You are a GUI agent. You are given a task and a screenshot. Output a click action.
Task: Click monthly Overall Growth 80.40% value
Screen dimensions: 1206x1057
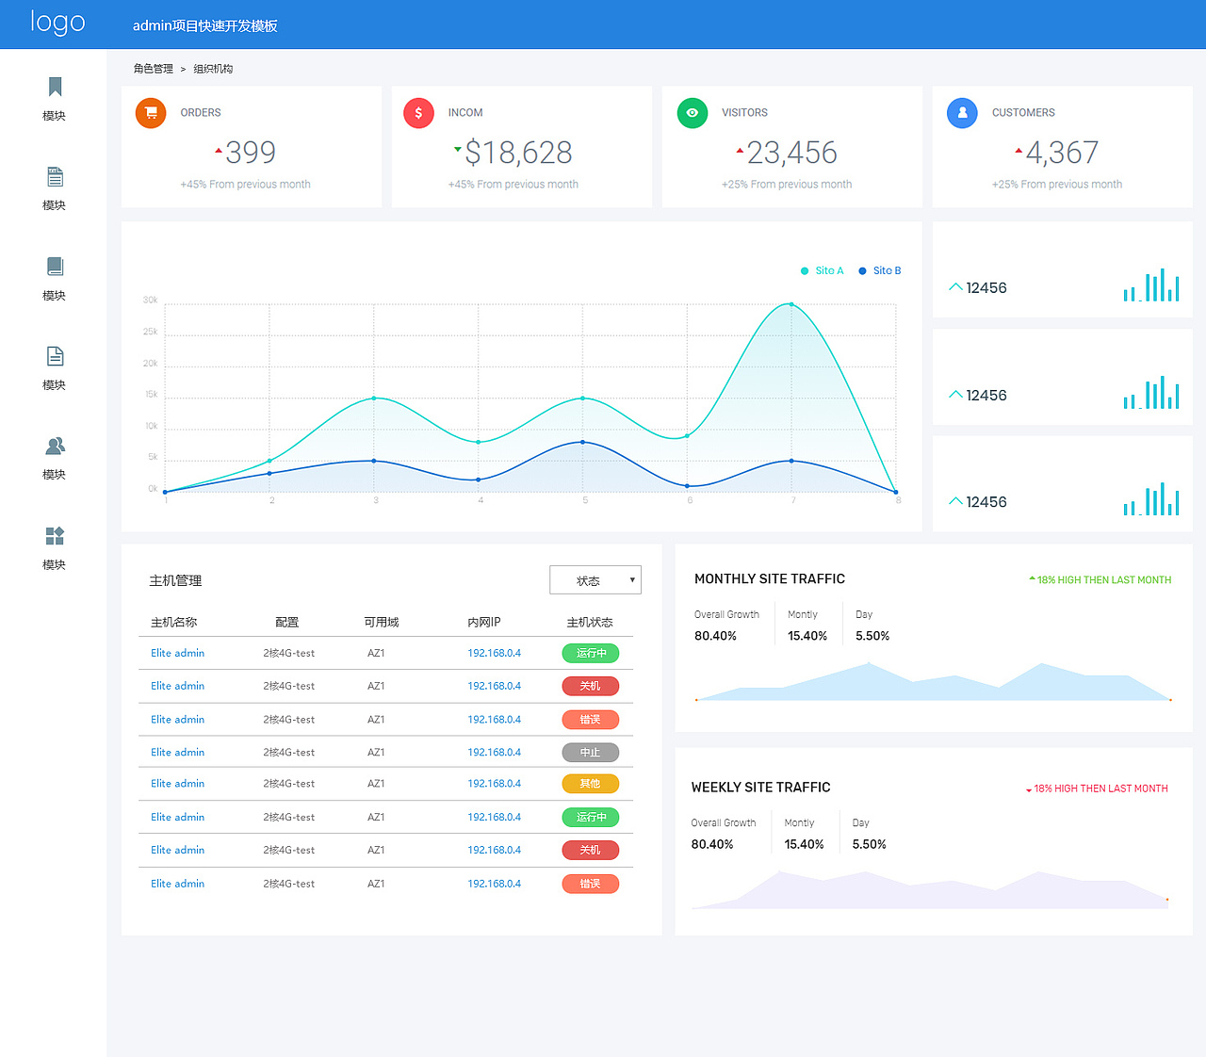click(716, 636)
